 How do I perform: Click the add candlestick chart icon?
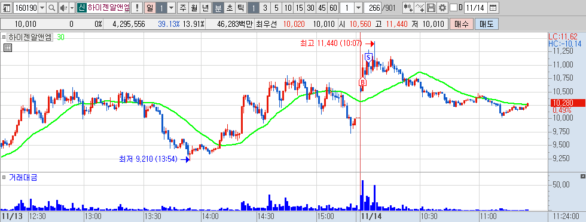point(408,8)
